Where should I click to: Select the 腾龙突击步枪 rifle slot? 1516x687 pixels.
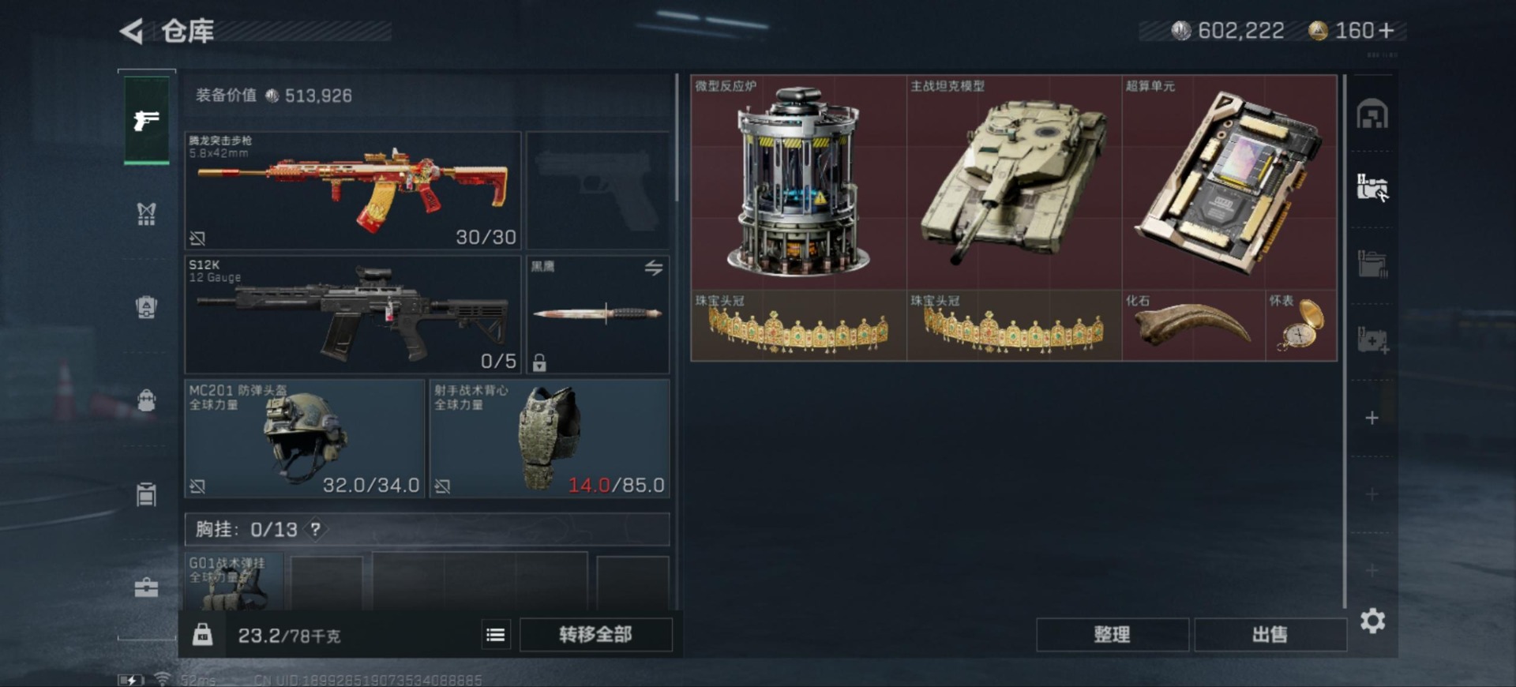(353, 190)
